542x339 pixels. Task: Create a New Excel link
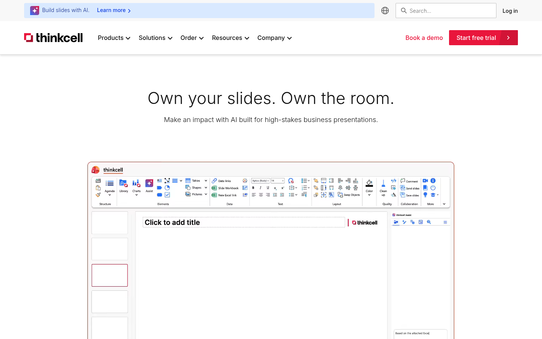(x=224, y=195)
